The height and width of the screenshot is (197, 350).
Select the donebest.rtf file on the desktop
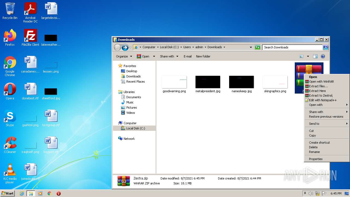(30, 91)
